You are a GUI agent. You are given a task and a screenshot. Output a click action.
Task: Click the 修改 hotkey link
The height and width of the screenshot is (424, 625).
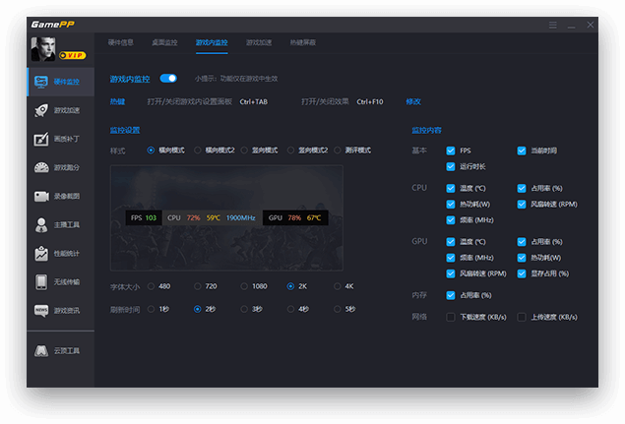(x=413, y=101)
